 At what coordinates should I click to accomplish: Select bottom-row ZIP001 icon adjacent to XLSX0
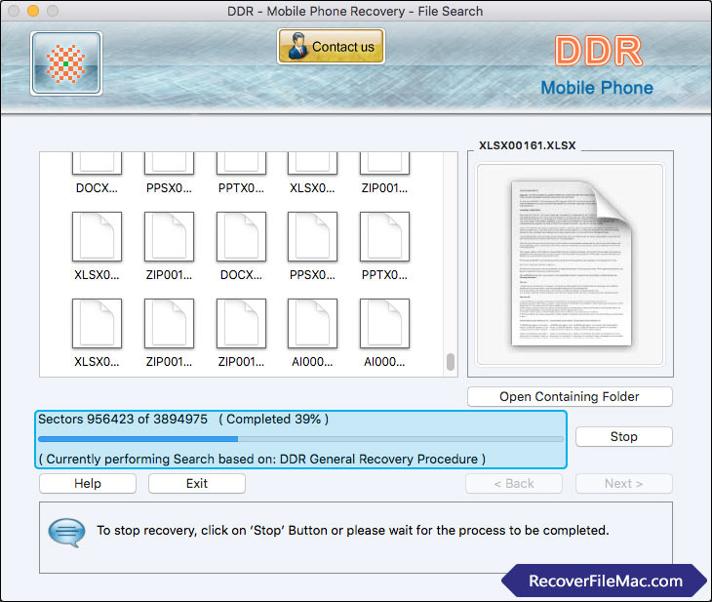click(x=169, y=324)
